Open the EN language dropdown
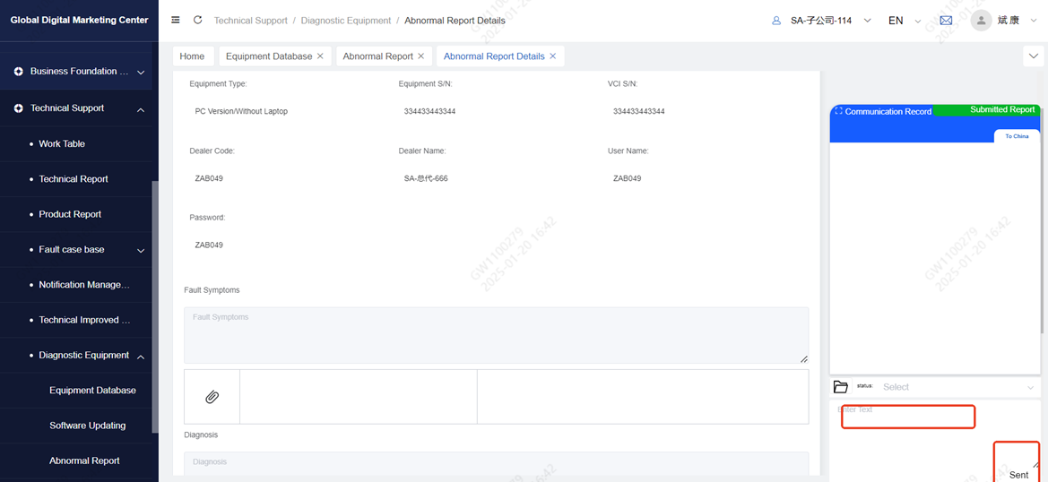The width and height of the screenshot is (1048, 482). pyautogui.click(x=903, y=21)
